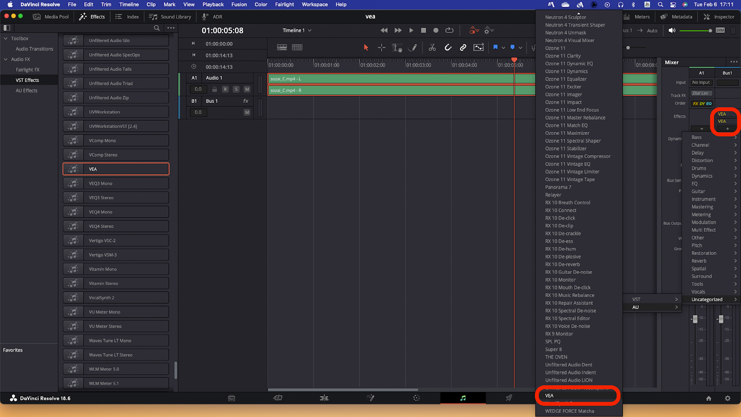Open the Sound Library panel

[x=170, y=16]
